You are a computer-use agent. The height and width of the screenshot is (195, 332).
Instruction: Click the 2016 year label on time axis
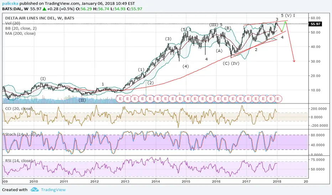click(x=216, y=181)
